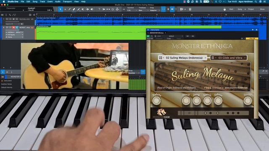This screenshot has width=269, height=151.
Task: Show automation envelope icon above tracks
Action: 15,15
